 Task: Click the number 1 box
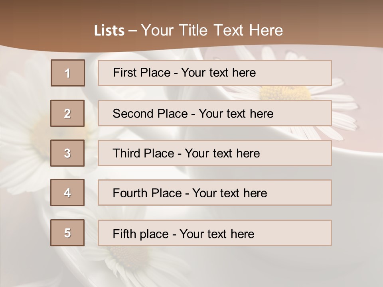(68, 73)
